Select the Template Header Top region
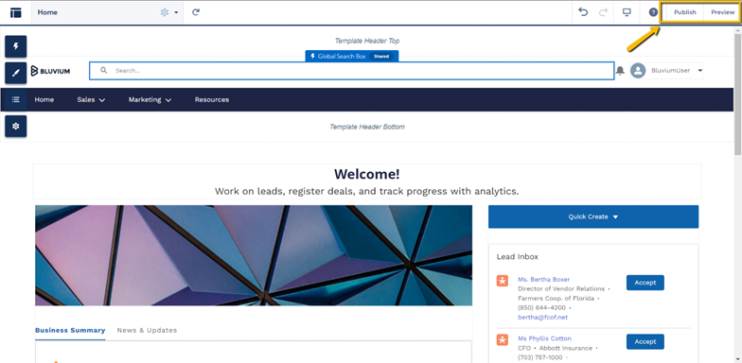 [x=367, y=41]
